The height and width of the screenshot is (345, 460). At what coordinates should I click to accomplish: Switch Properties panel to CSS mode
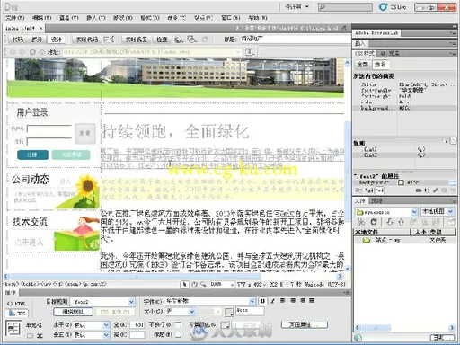tap(16, 314)
